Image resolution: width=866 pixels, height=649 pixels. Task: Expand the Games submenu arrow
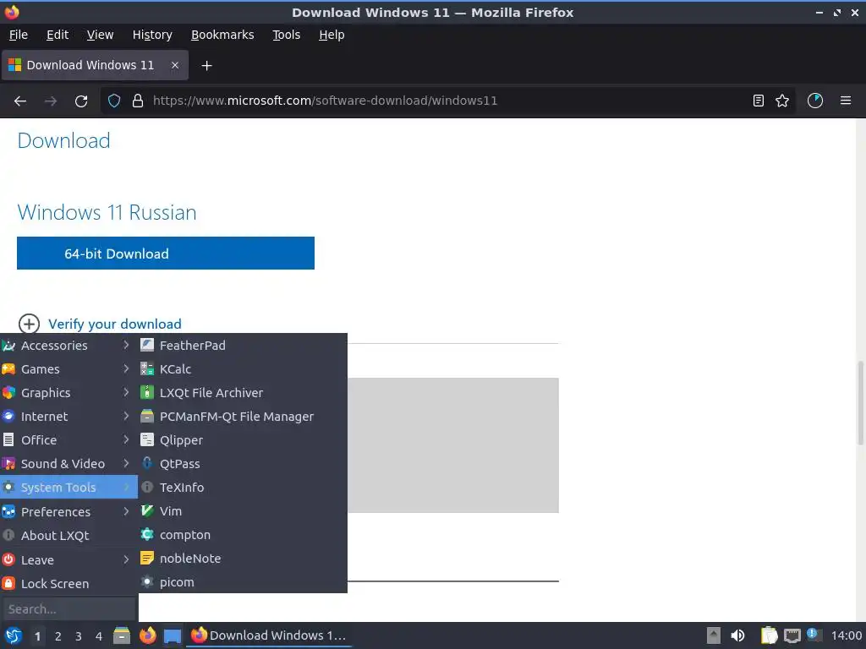[126, 368]
